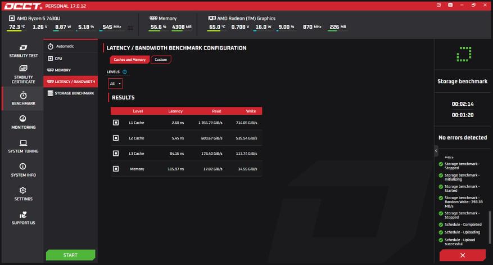The width and height of the screenshot is (493, 265).
Task: Click GPU load 9.00 % reading
Action: coord(286,27)
